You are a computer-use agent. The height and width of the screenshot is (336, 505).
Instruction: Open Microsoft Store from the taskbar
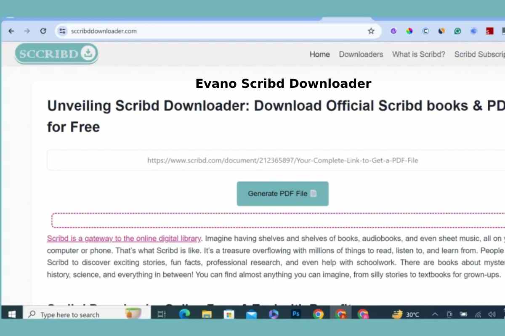tap(229, 314)
